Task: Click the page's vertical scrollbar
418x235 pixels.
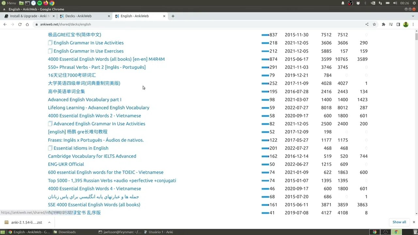Action: tap(416, 36)
